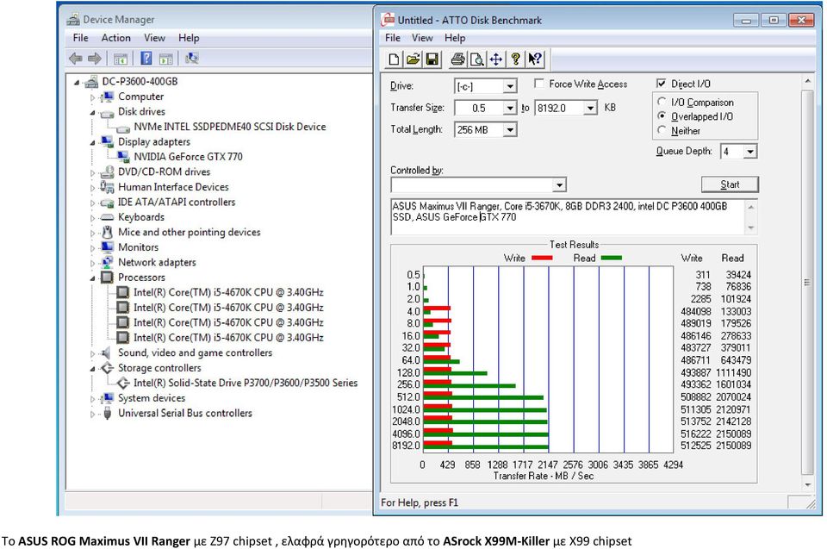The width and height of the screenshot is (827, 549).
Task: Open the File menu in Device Manager
Action: [81, 38]
